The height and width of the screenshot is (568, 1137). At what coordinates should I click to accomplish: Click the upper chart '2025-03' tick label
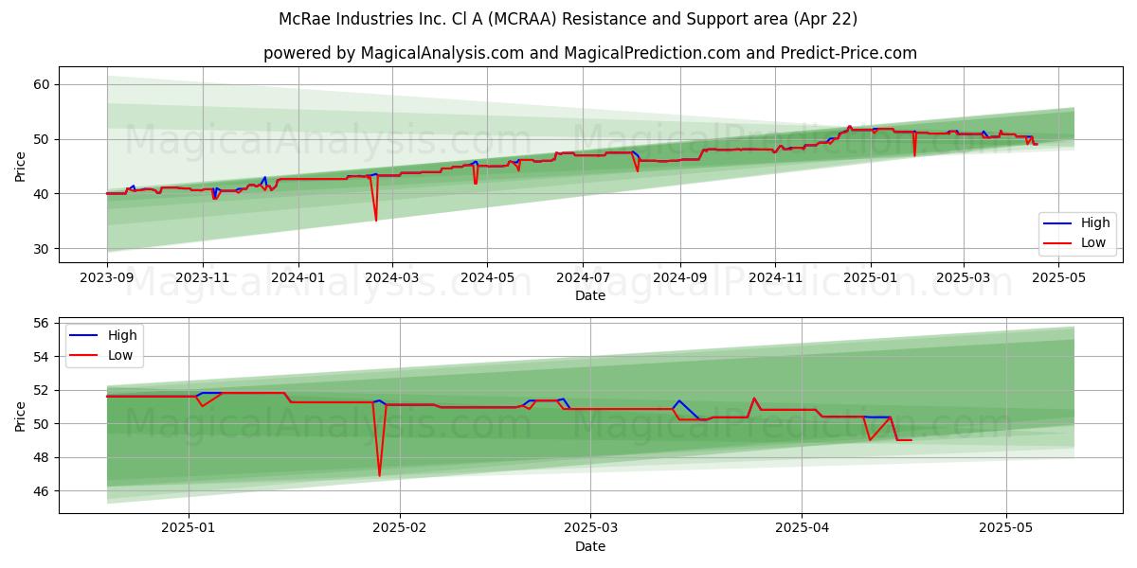click(x=964, y=277)
